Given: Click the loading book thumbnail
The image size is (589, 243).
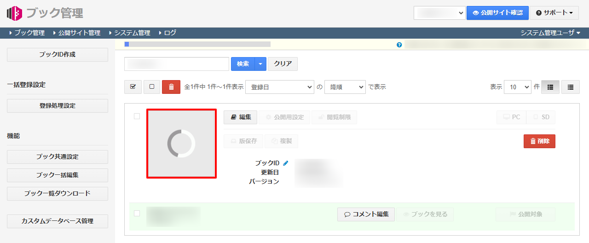Looking at the screenshot, I should pyautogui.click(x=181, y=144).
